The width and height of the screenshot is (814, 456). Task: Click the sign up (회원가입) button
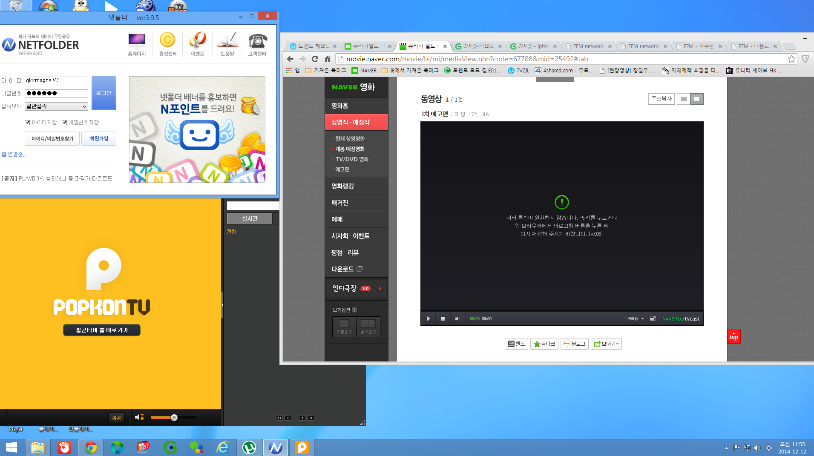click(x=99, y=139)
